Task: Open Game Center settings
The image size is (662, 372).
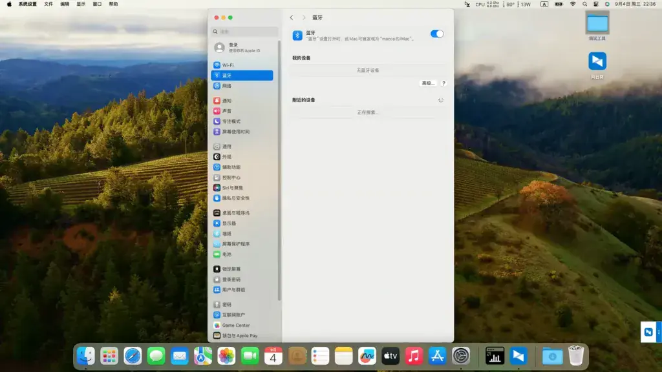Action: point(242,325)
